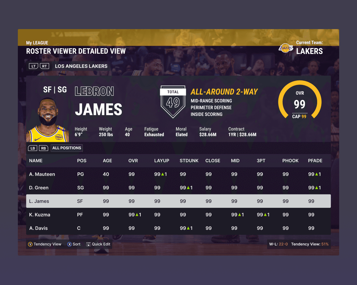Click Tendency View 51% status
Screen dimensions: 357x285
(310, 244)
